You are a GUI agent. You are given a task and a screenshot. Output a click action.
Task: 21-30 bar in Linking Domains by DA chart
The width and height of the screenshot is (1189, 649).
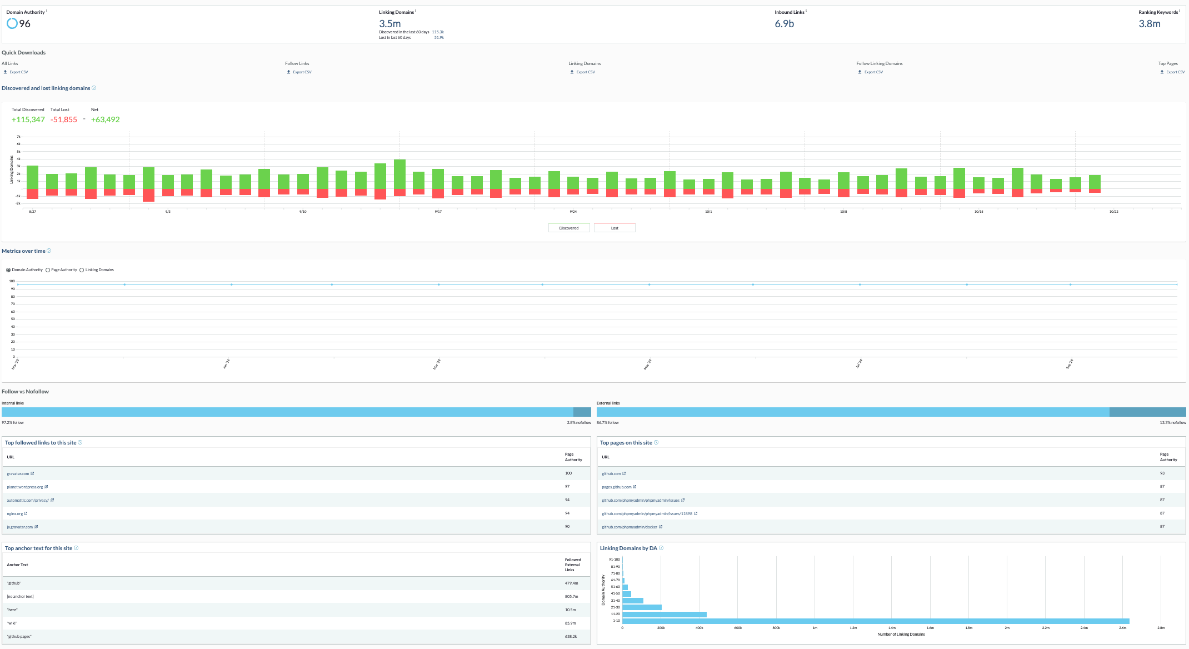point(642,607)
